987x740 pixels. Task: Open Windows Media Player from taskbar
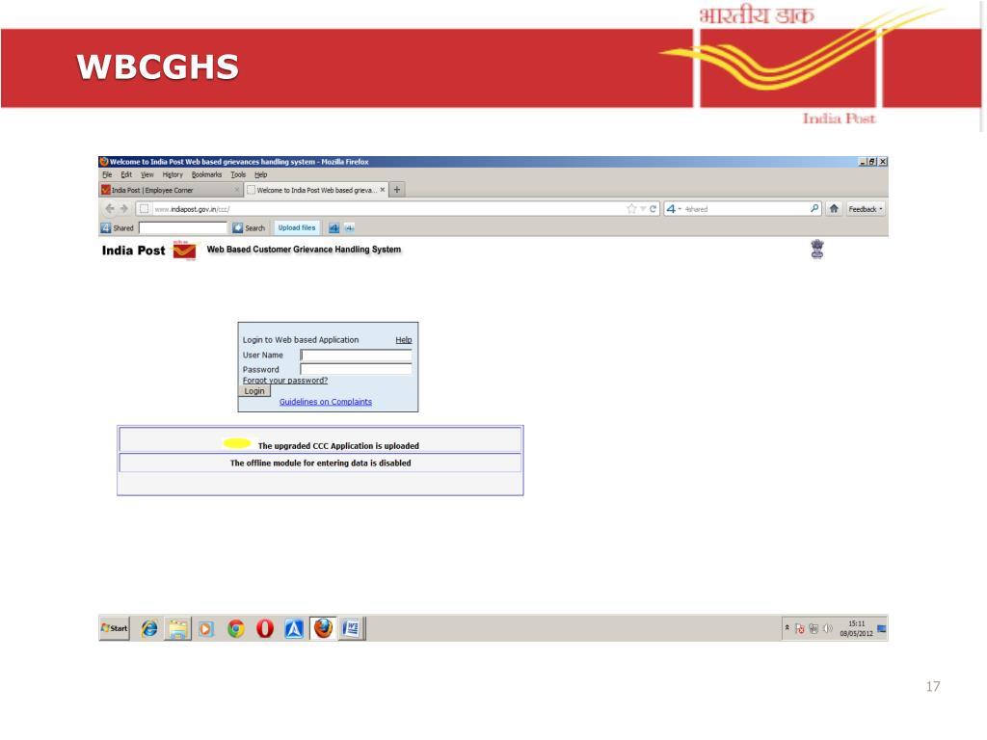coord(206,628)
